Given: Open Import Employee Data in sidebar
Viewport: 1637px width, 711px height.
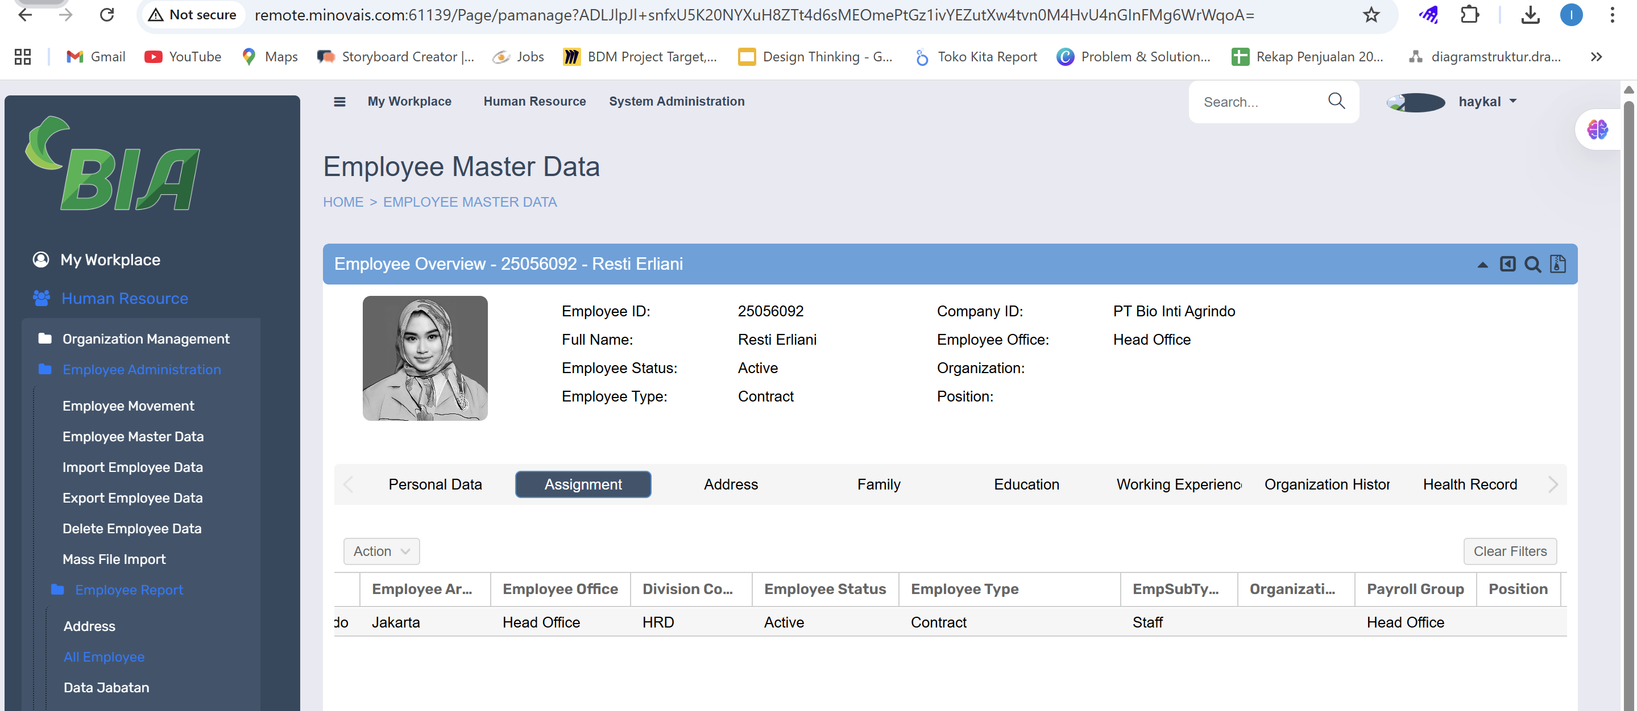Looking at the screenshot, I should pyautogui.click(x=132, y=468).
